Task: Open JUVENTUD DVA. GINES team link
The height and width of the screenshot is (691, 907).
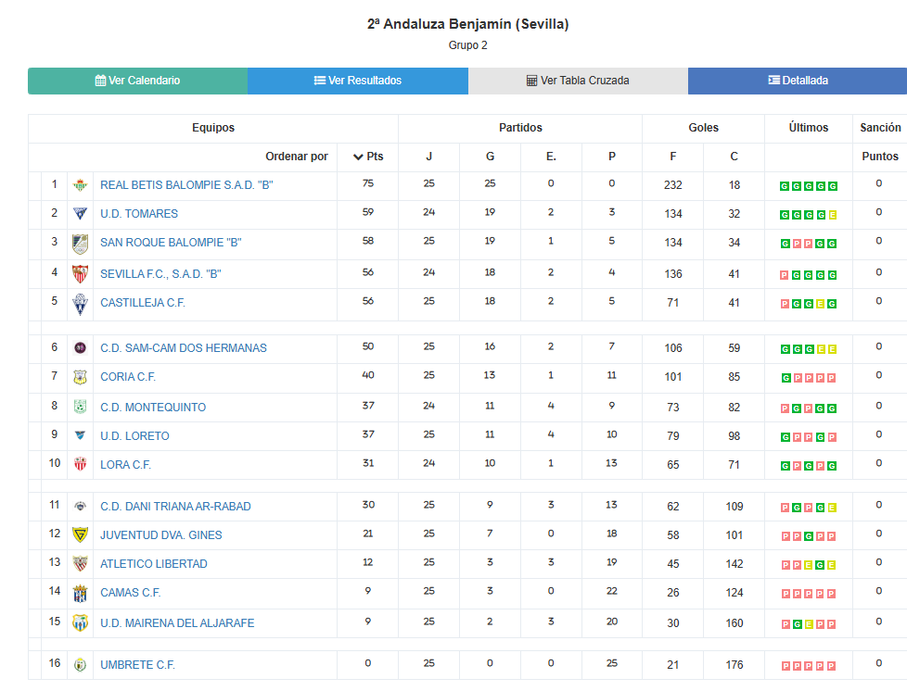Action: 160,535
